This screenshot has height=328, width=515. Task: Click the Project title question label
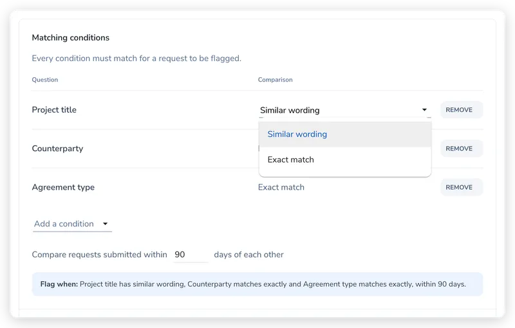pos(54,110)
